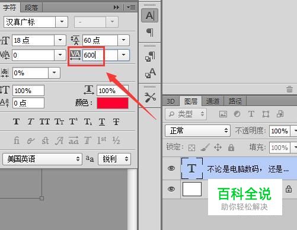This screenshot has width=297, height=230.
Task: Toggle adjustment layer filter
Action: 237,114
